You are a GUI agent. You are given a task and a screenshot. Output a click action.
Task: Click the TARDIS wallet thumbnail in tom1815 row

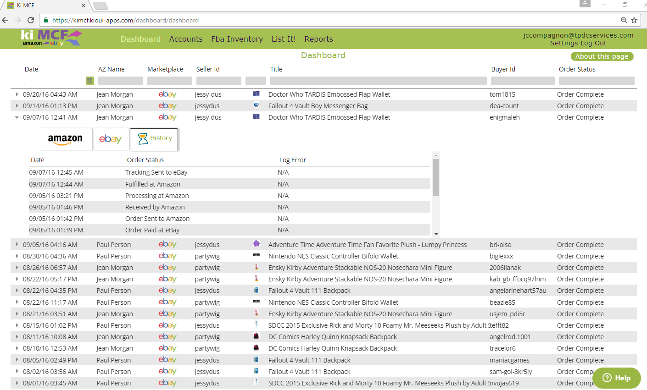257,93
